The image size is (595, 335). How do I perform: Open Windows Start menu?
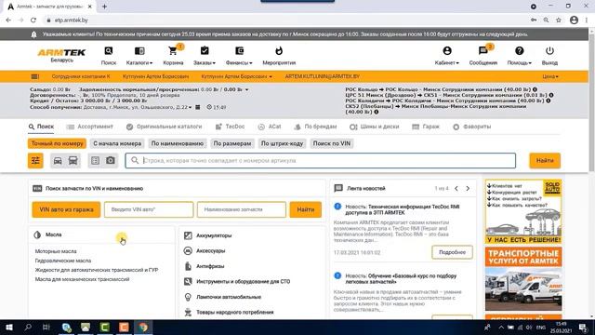(9, 328)
